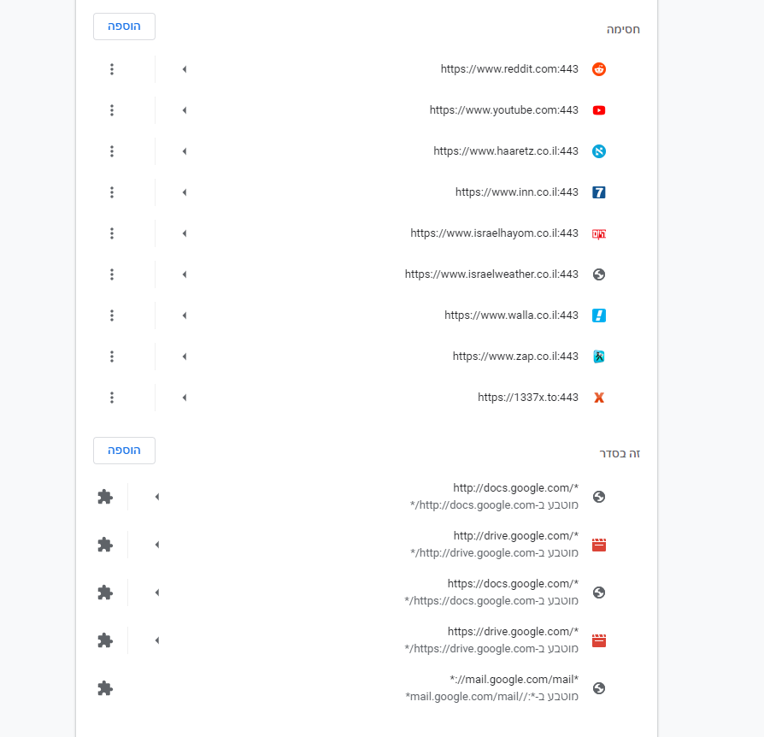764x737 pixels.
Task: Open more actions for youtube.com entry
Action: [112, 110]
